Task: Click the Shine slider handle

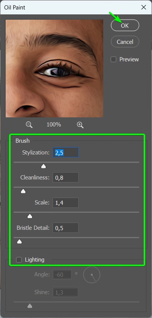Action: tap(30, 306)
